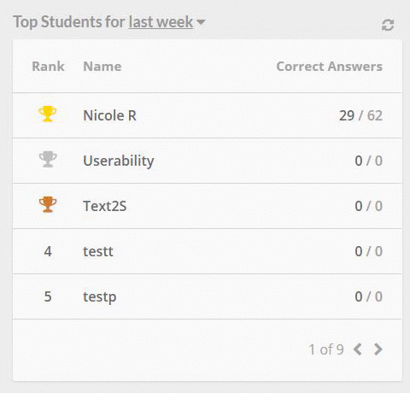Click the 1 of 9 page indicator
This screenshot has height=393, width=410.
(326, 349)
